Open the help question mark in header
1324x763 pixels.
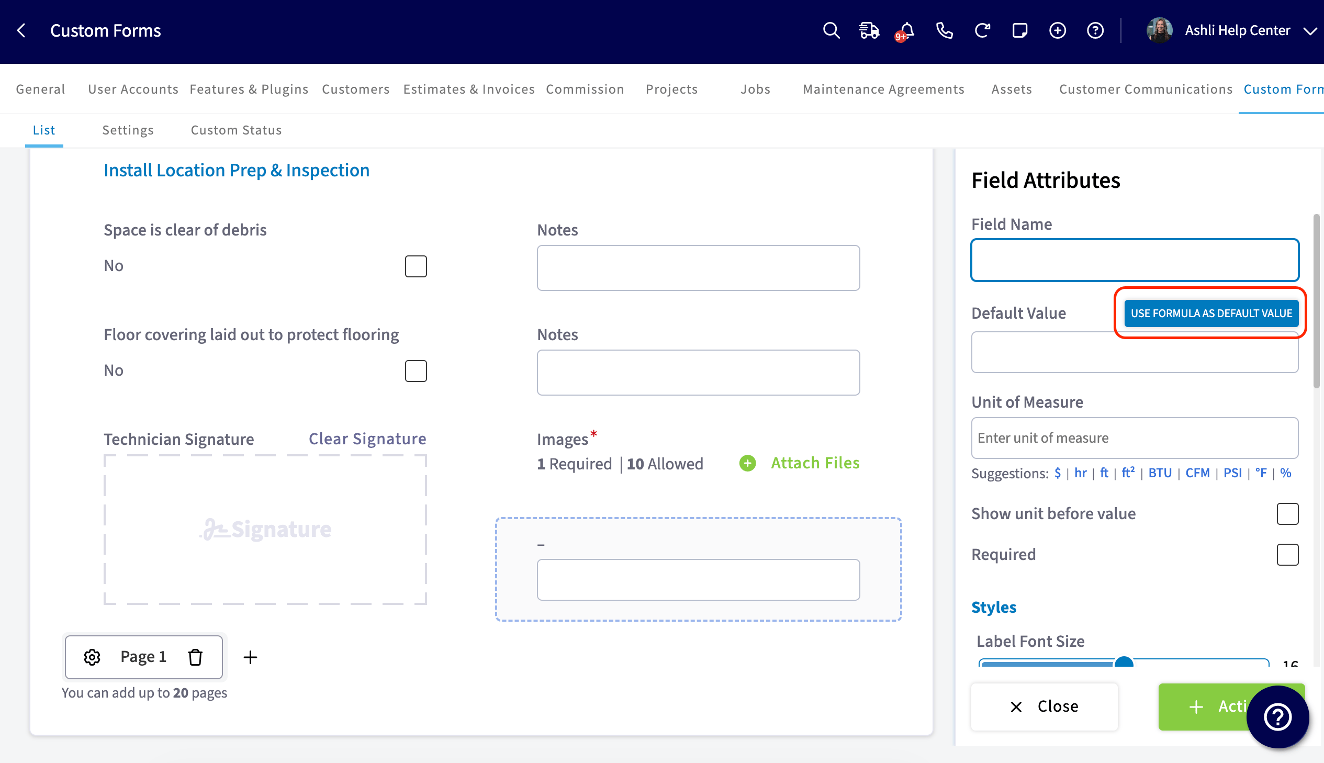[x=1095, y=30]
